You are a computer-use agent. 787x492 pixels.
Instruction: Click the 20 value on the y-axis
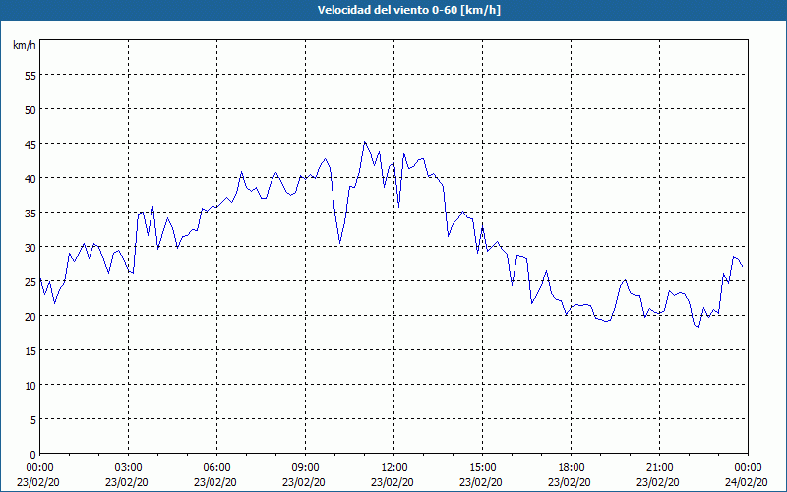(30, 316)
